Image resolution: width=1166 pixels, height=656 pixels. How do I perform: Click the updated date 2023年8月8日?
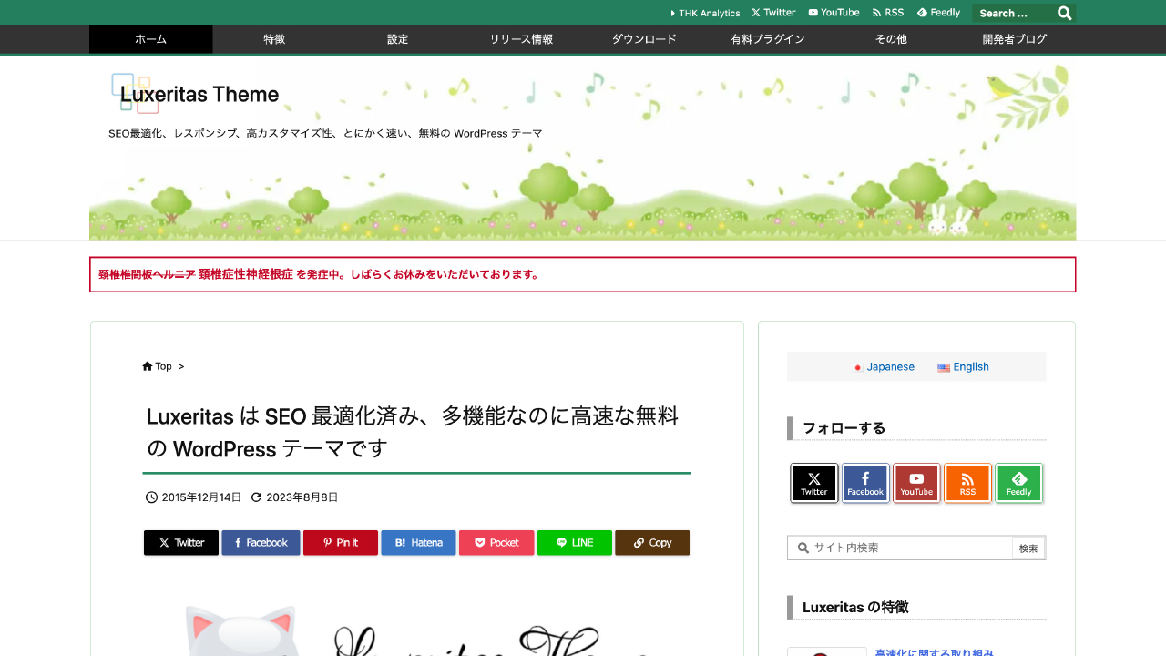coord(302,497)
